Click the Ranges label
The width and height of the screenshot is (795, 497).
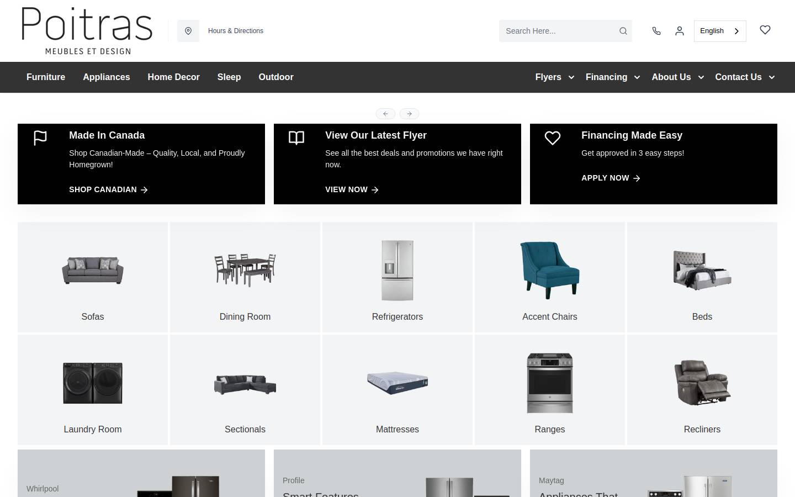pos(550,430)
